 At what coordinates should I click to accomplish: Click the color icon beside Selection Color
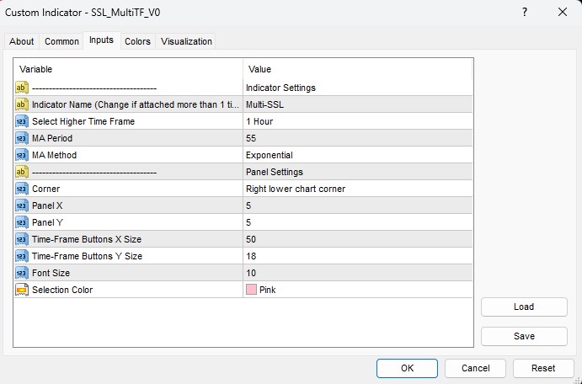point(22,290)
